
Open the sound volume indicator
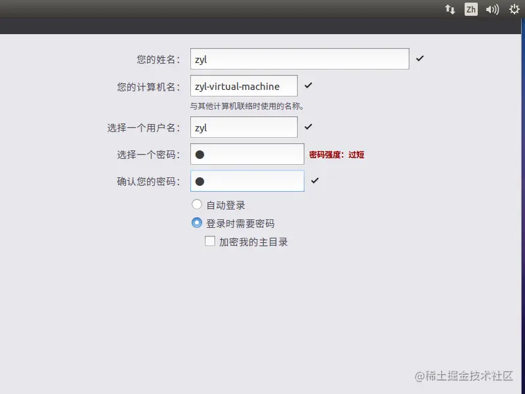pos(492,9)
